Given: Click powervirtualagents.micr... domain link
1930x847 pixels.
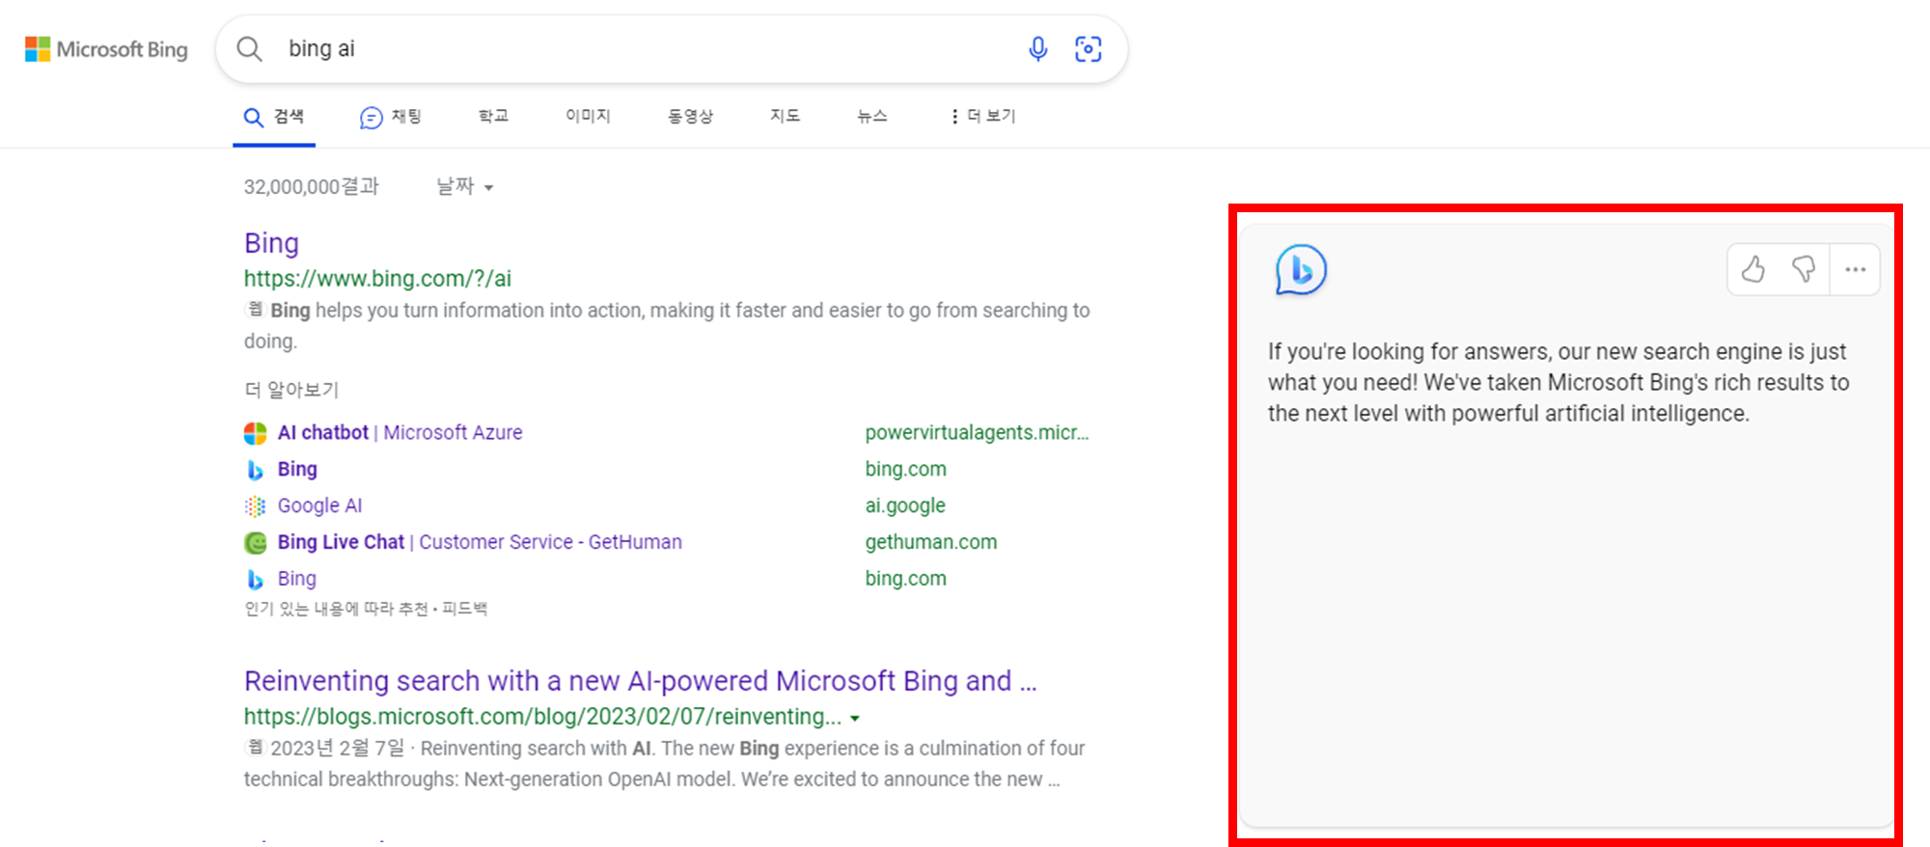Looking at the screenshot, I should (977, 433).
